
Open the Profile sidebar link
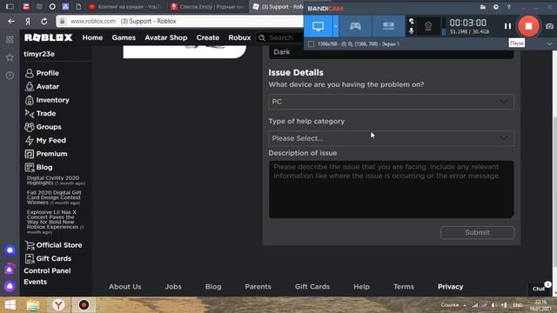(x=47, y=73)
